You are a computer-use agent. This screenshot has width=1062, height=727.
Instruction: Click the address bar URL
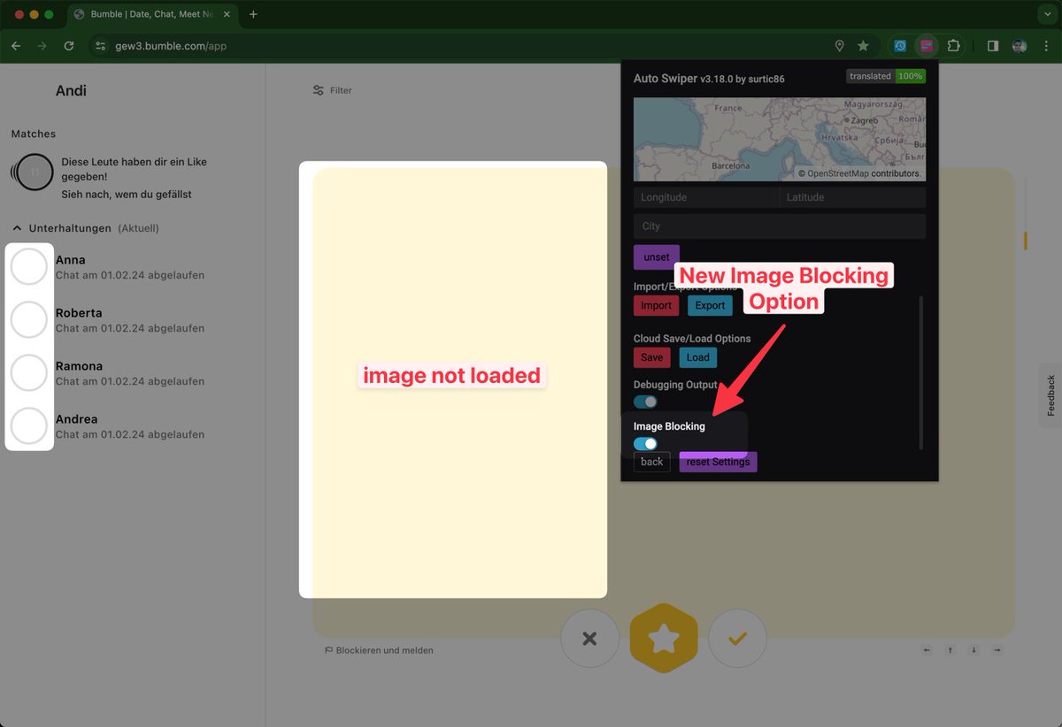pyautogui.click(x=171, y=45)
